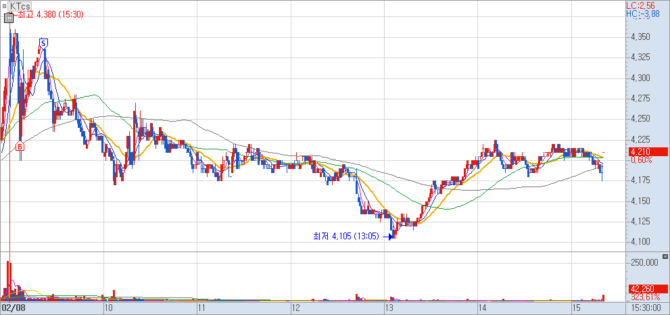The width and height of the screenshot is (670, 315).
Task: Click the 최저 4,105 (13:05) low label
Action: (346, 236)
